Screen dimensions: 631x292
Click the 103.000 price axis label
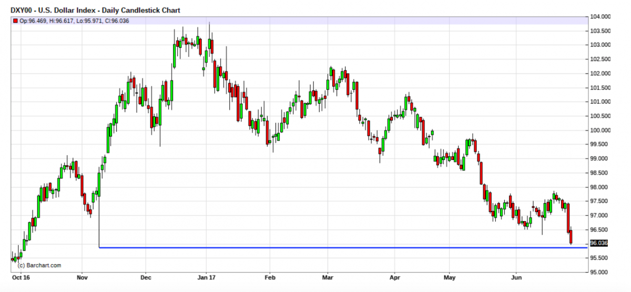pos(601,45)
